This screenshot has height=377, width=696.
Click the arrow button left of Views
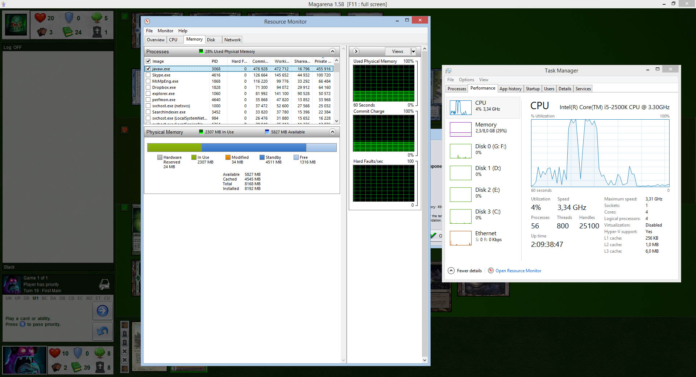[356, 51]
